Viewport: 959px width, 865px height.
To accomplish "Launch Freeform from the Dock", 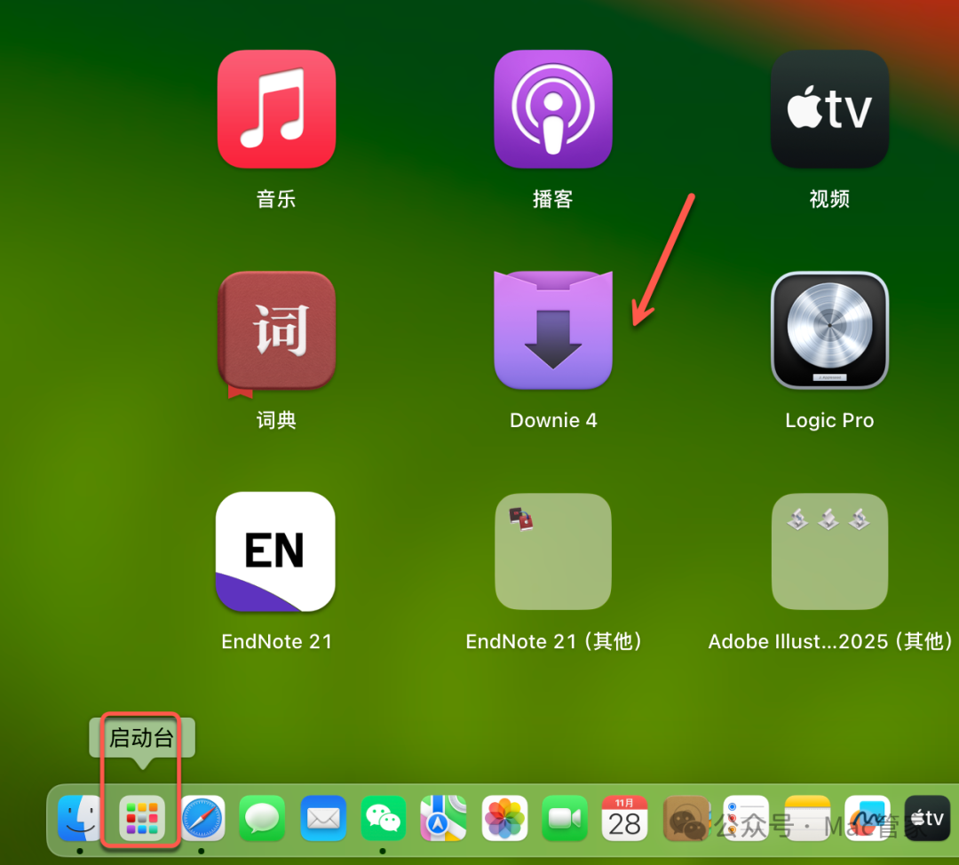I will pyautogui.click(x=868, y=818).
